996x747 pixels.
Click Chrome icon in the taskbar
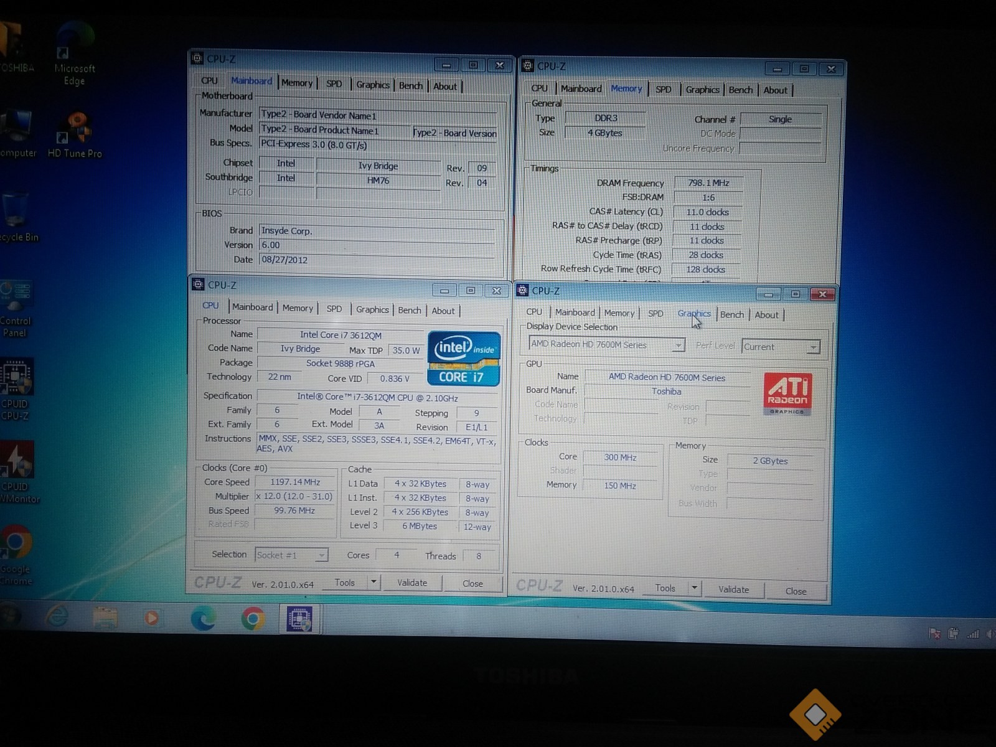(x=253, y=618)
